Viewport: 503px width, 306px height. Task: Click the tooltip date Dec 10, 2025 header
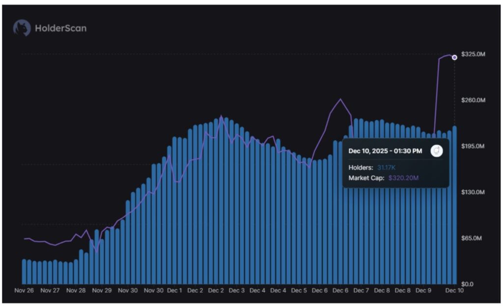click(x=385, y=151)
